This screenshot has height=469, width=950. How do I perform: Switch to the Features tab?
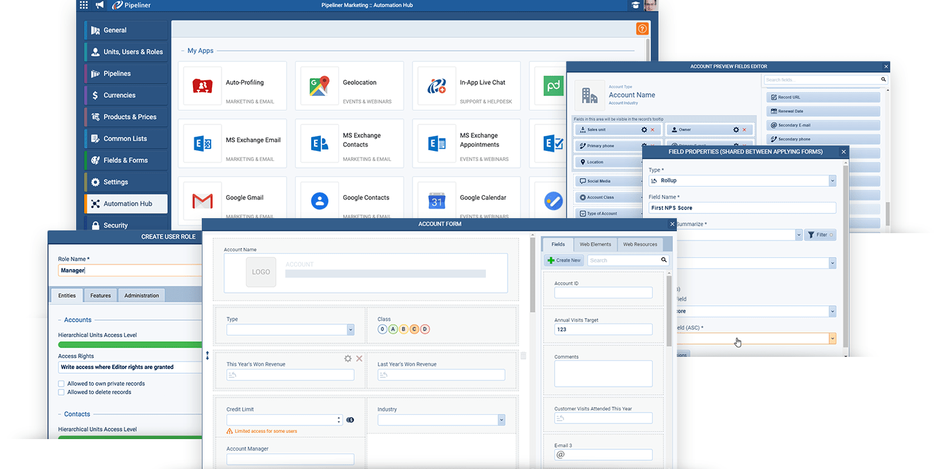point(101,296)
